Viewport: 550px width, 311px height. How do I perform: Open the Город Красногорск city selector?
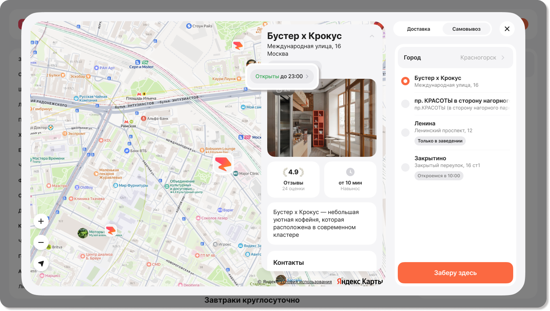coord(455,58)
